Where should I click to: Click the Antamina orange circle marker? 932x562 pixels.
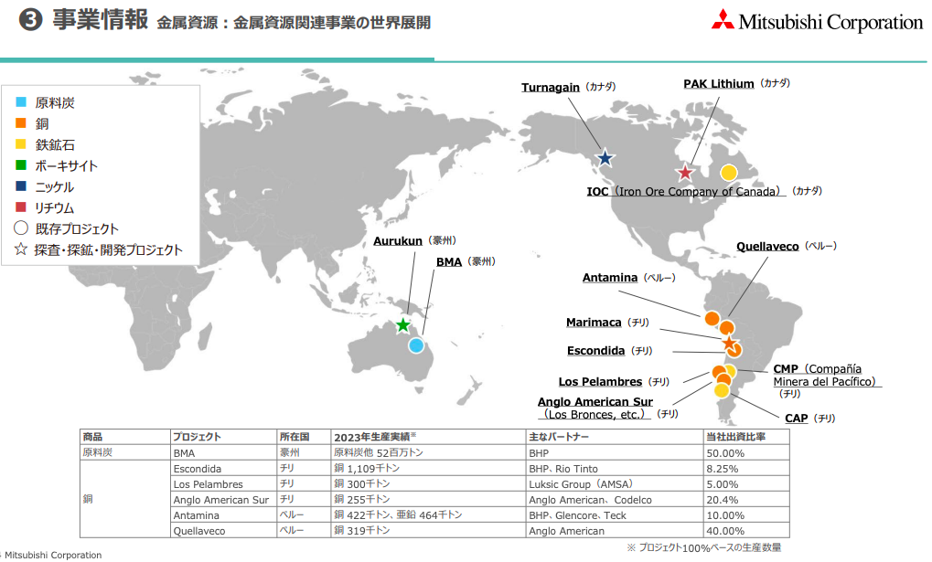[712, 318]
